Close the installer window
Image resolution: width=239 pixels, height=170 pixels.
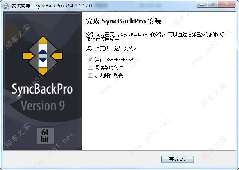(227, 4)
